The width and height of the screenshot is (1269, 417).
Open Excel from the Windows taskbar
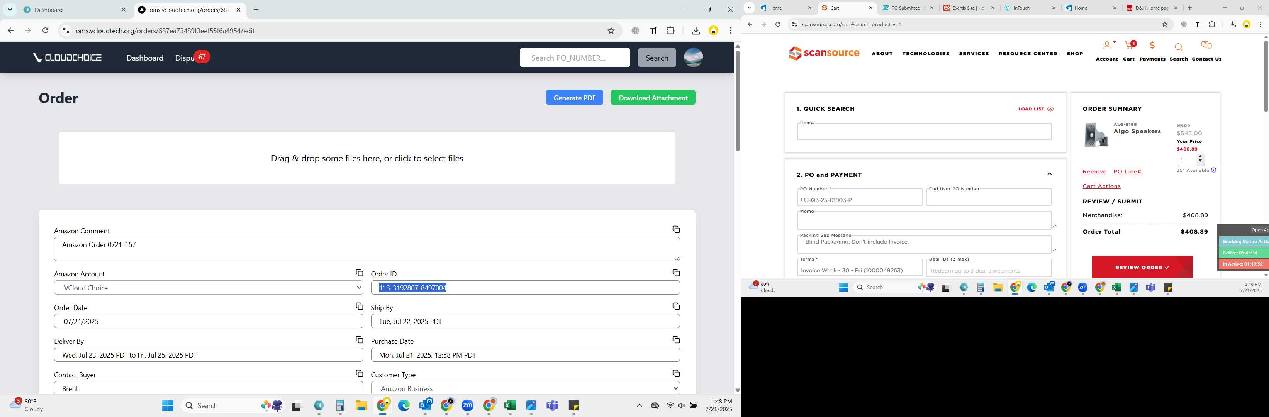(510, 406)
